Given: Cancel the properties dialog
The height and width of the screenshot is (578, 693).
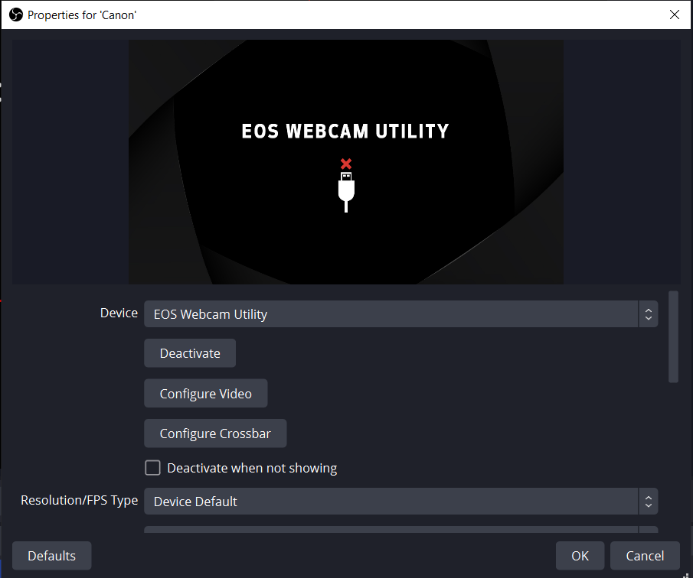Looking at the screenshot, I should click(645, 556).
